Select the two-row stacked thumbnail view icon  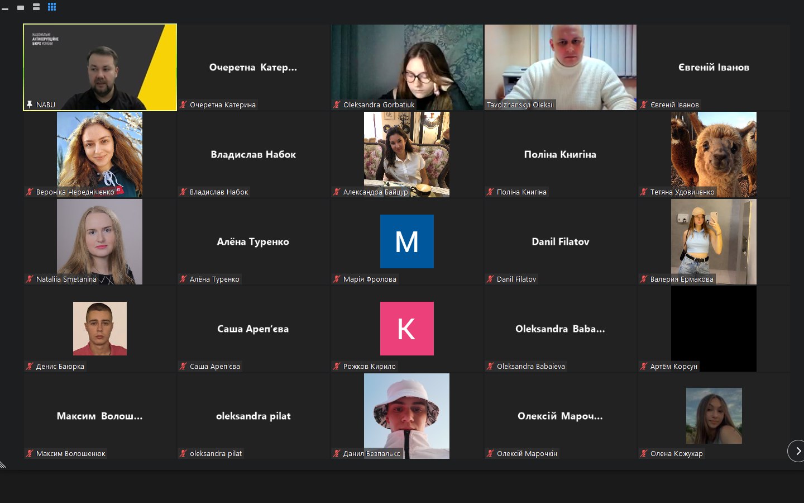[x=36, y=7]
